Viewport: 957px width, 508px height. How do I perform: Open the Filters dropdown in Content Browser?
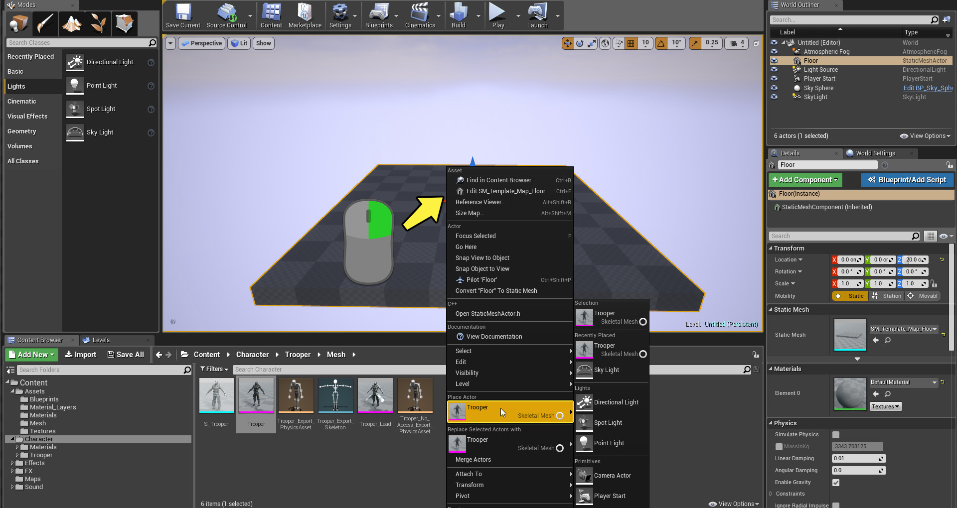pyautogui.click(x=214, y=369)
